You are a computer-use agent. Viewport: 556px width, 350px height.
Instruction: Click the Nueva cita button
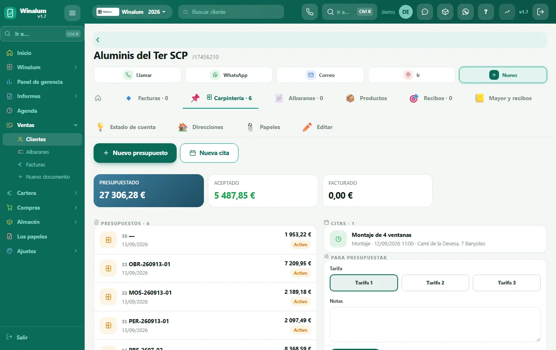(x=209, y=153)
